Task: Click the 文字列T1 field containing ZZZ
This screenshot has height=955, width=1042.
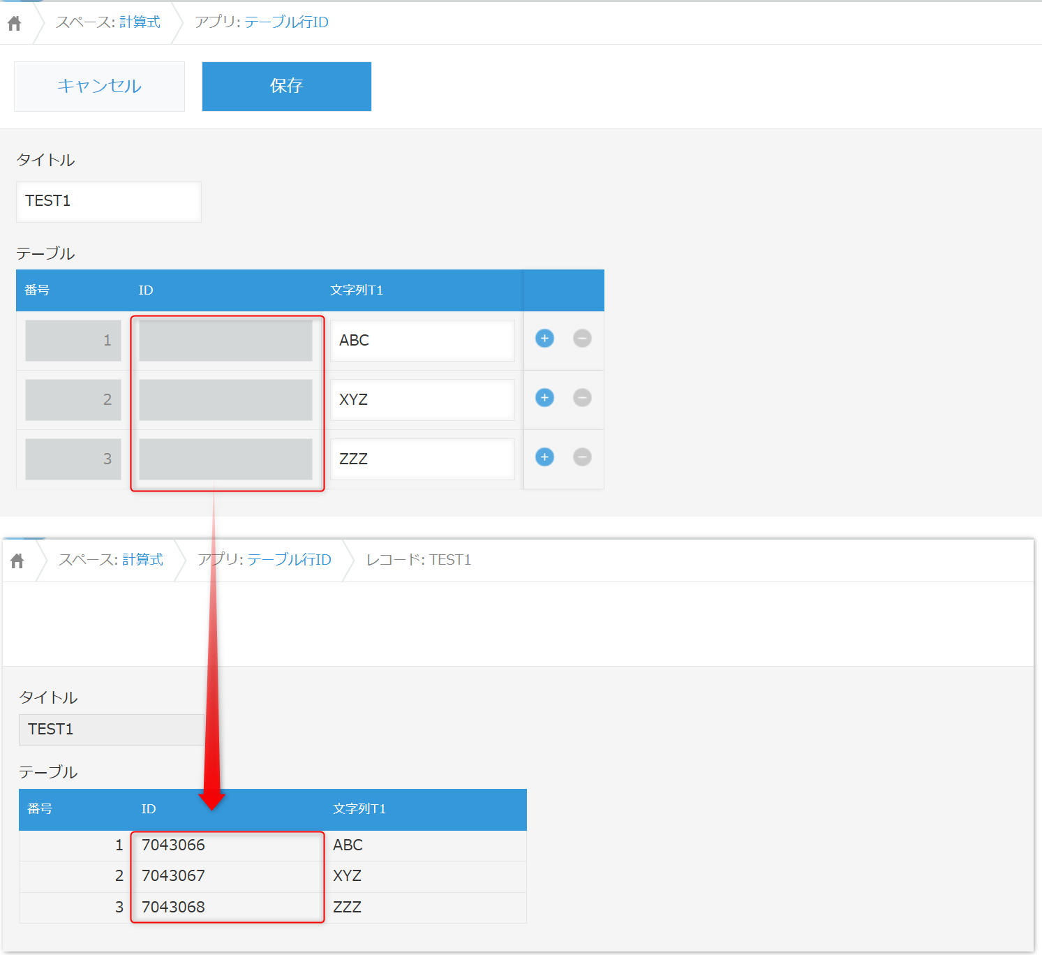Action: 422,459
